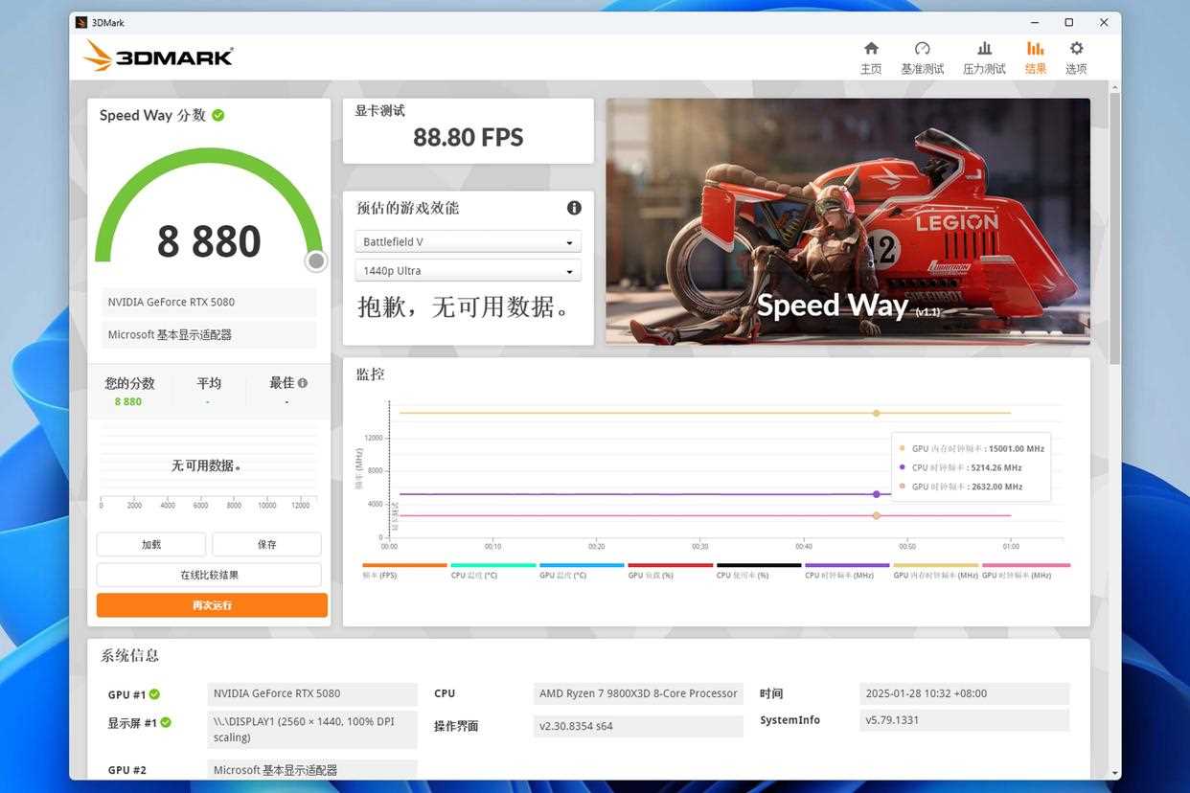Open the 选项 options tab

1076,57
